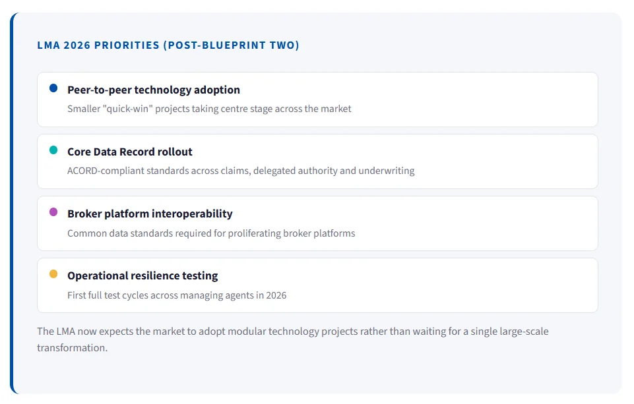This screenshot has width=634, height=404.
Task: Click the first full test cycles description
Action: [x=177, y=295]
